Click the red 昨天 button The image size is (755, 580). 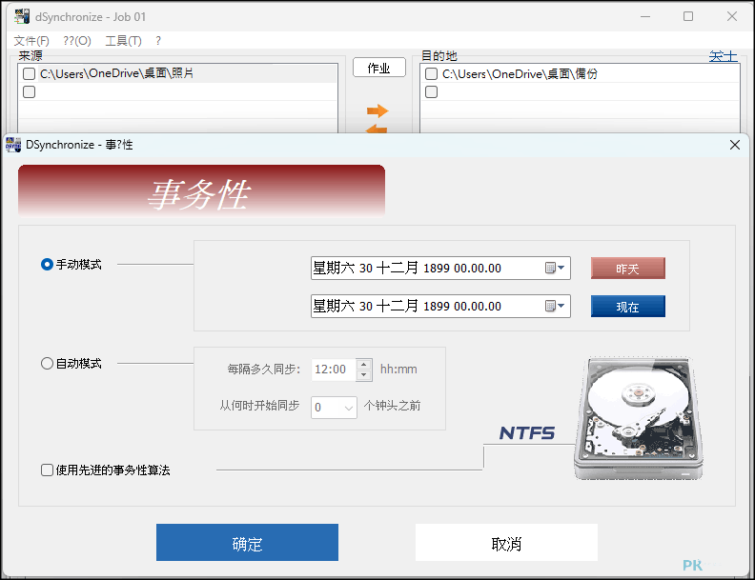pyautogui.click(x=628, y=269)
